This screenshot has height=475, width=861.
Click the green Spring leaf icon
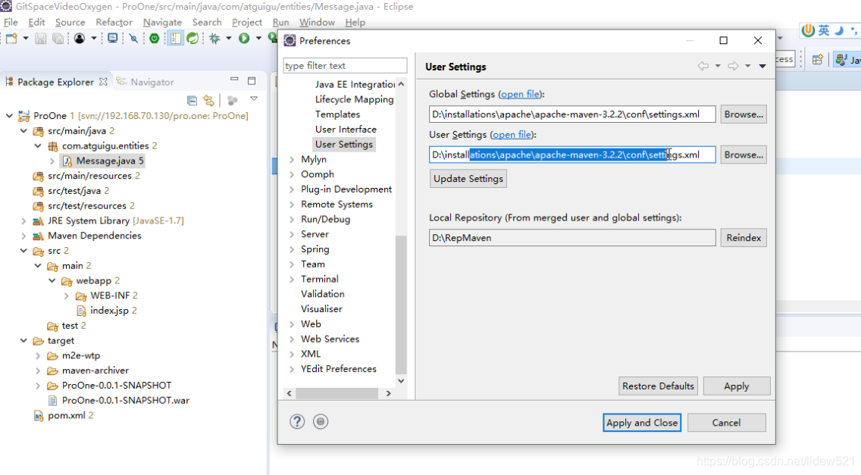tap(193, 39)
